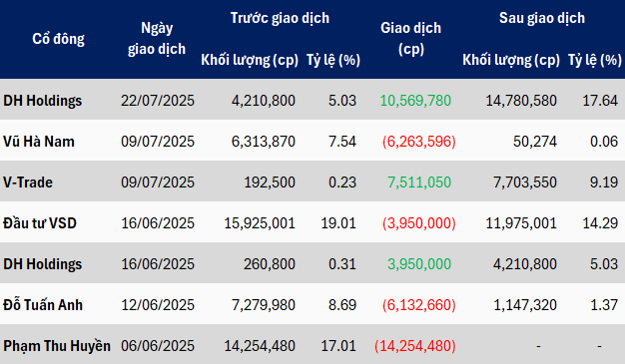Click date cell 22/07/2025

point(158,101)
